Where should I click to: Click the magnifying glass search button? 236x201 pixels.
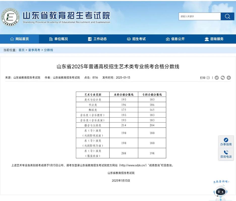227,16
